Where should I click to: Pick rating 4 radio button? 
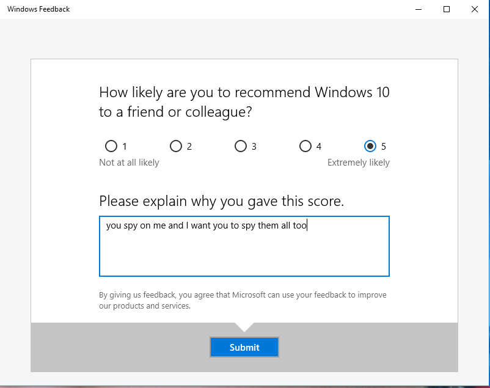pos(305,146)
